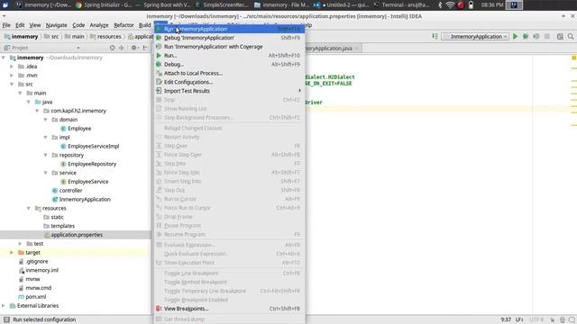The height and width of the screenshot is (324, 577).
Task: Switch to Spring Initializr browser taskbar window
Action: (104, 4)
